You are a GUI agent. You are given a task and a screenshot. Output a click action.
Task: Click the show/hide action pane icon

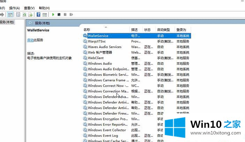pyautogui.click(x=45, y=15)
